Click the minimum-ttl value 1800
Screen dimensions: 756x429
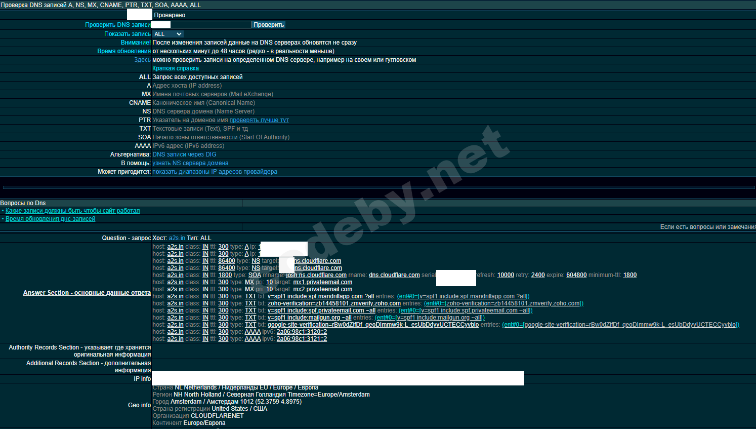coord(630,275)
